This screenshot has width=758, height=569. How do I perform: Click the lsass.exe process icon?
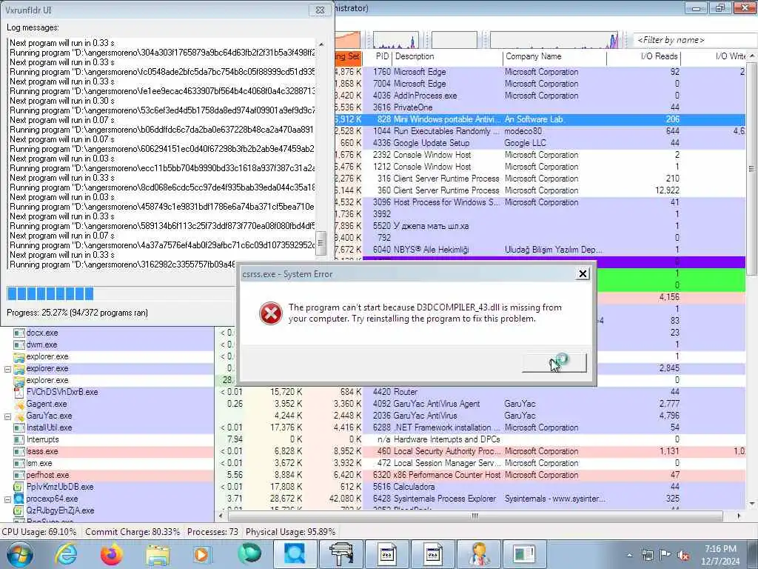(19, 451)
